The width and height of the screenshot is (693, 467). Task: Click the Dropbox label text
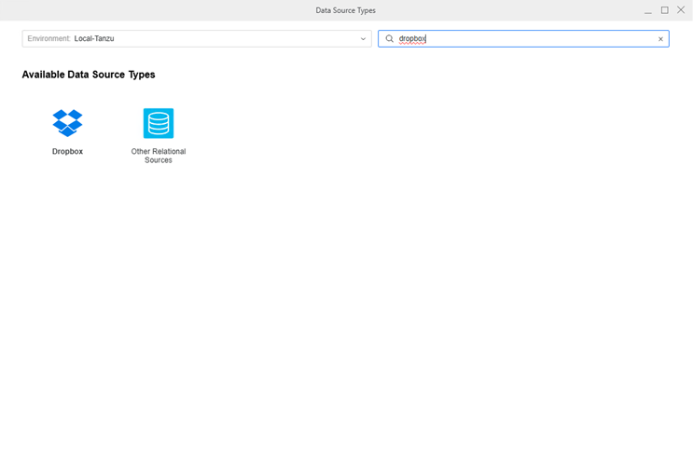point(67,152)
